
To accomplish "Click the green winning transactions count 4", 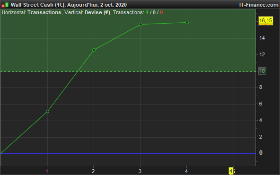I will (x=147, y=12).
